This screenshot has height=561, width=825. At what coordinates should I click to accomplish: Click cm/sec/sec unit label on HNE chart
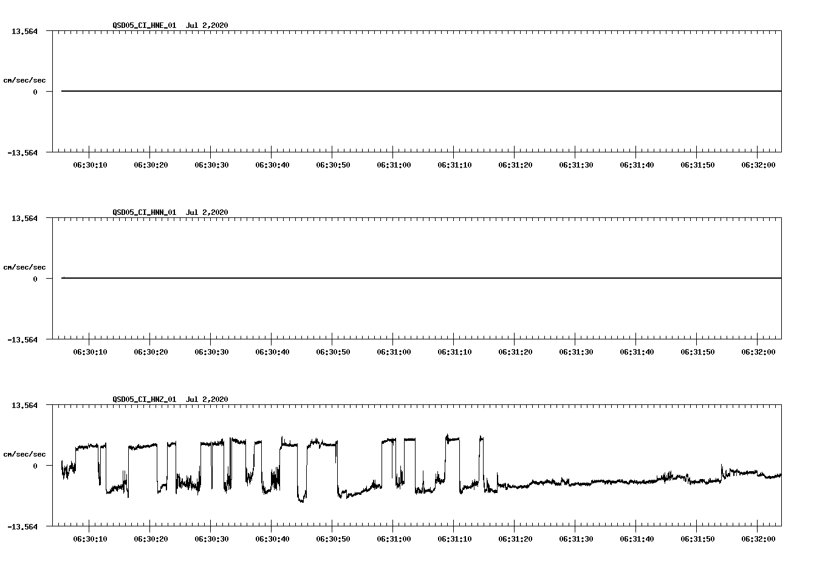24,80
